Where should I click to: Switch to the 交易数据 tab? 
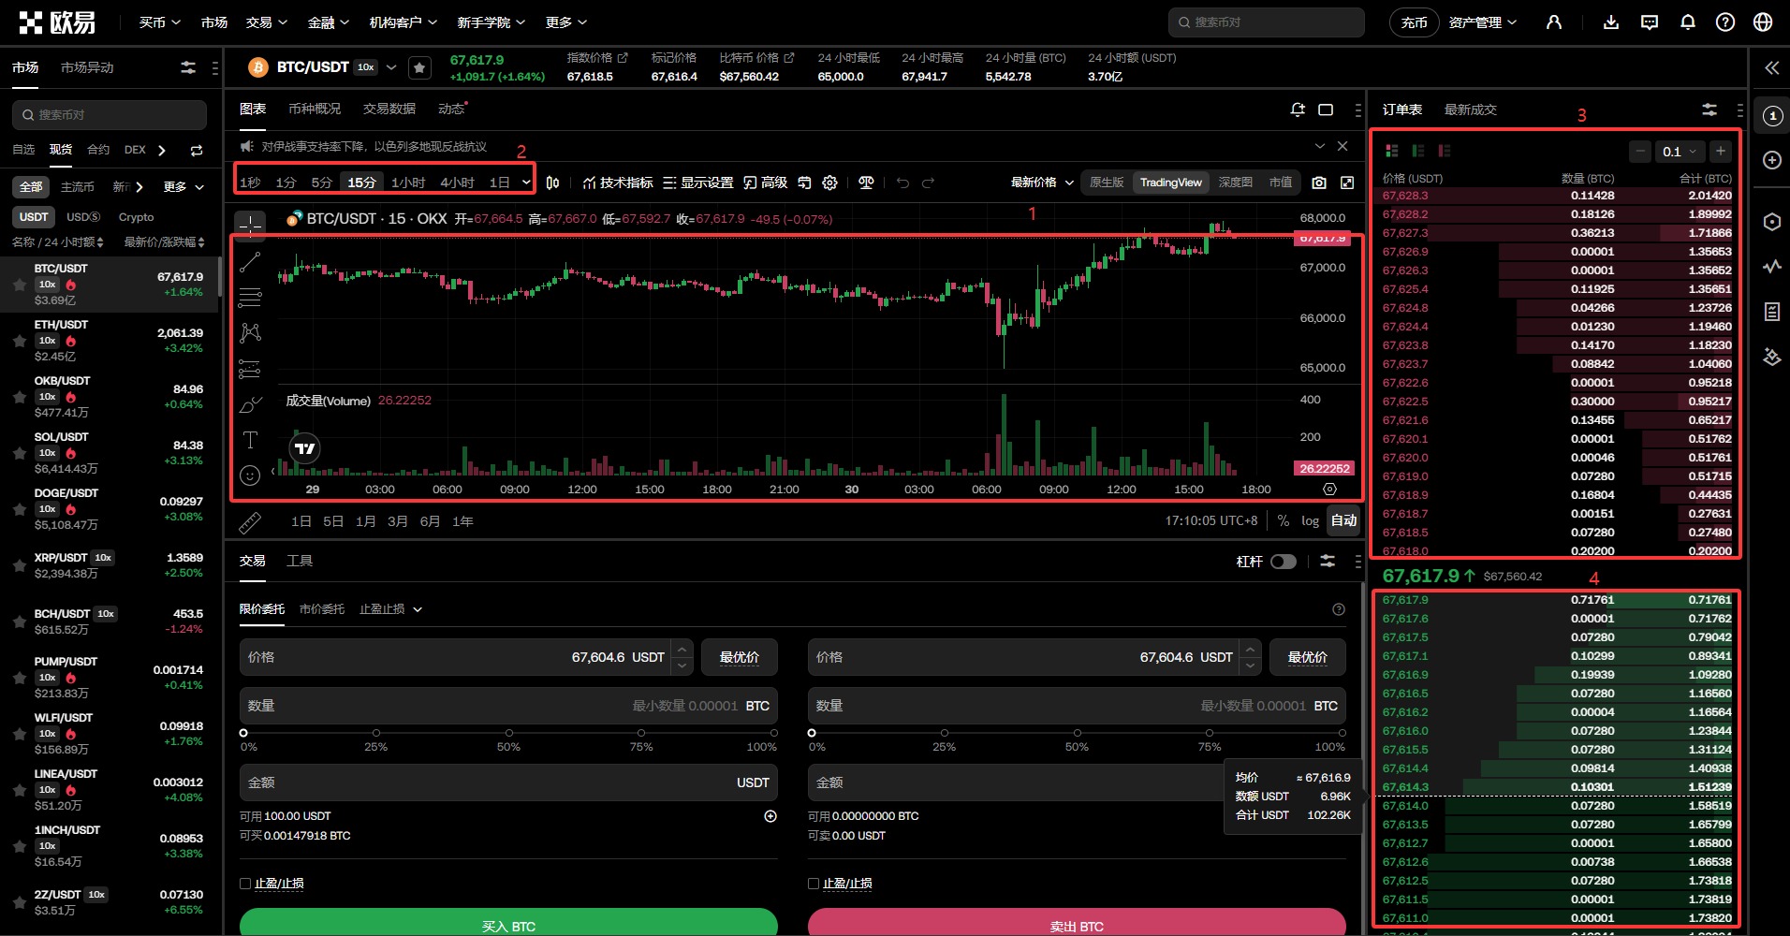(389, 110)
